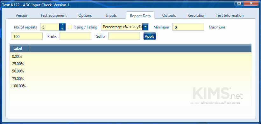
Task: Click the Label column header
Action: tap(20, 48)
